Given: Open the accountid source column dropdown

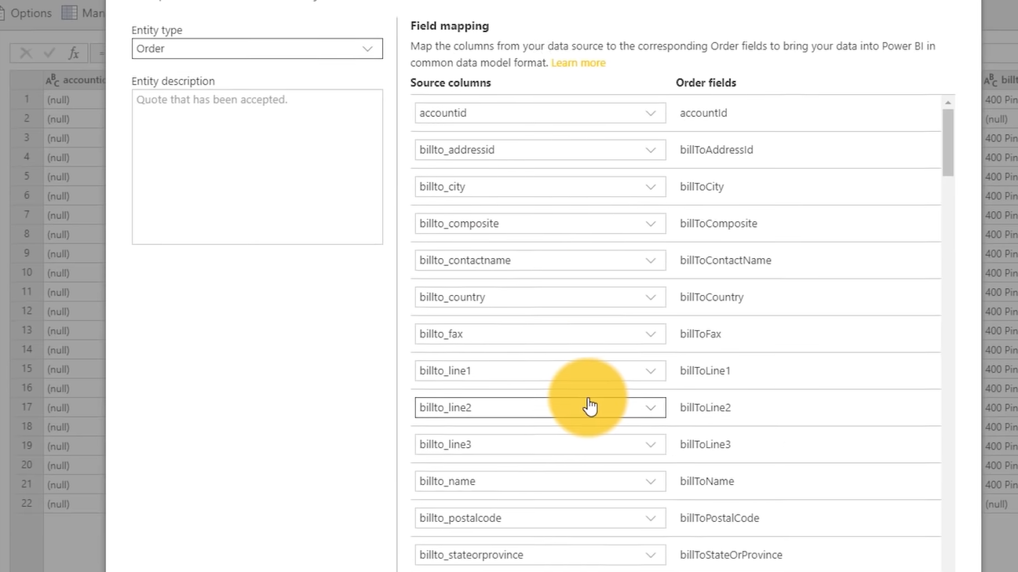Looking at the screenshot, I should tap(540, 113).
